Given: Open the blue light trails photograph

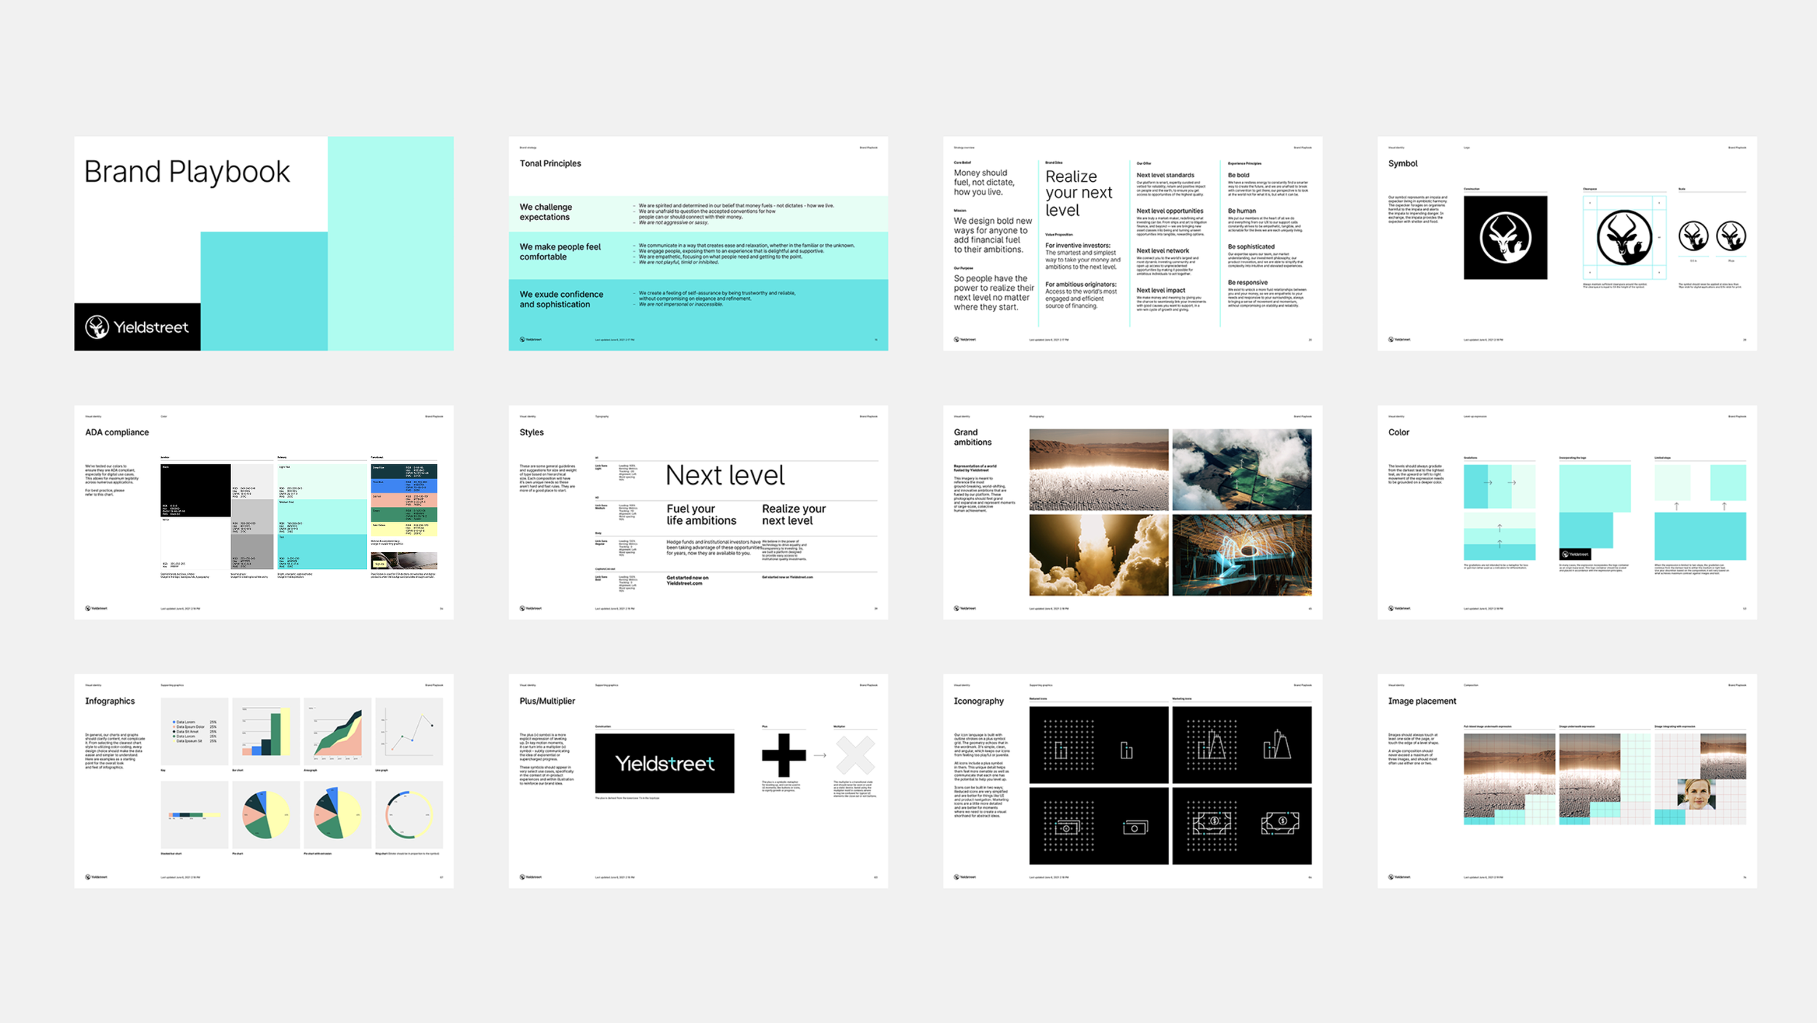Looking at the screenshot, I should (x=1241, y=555).
